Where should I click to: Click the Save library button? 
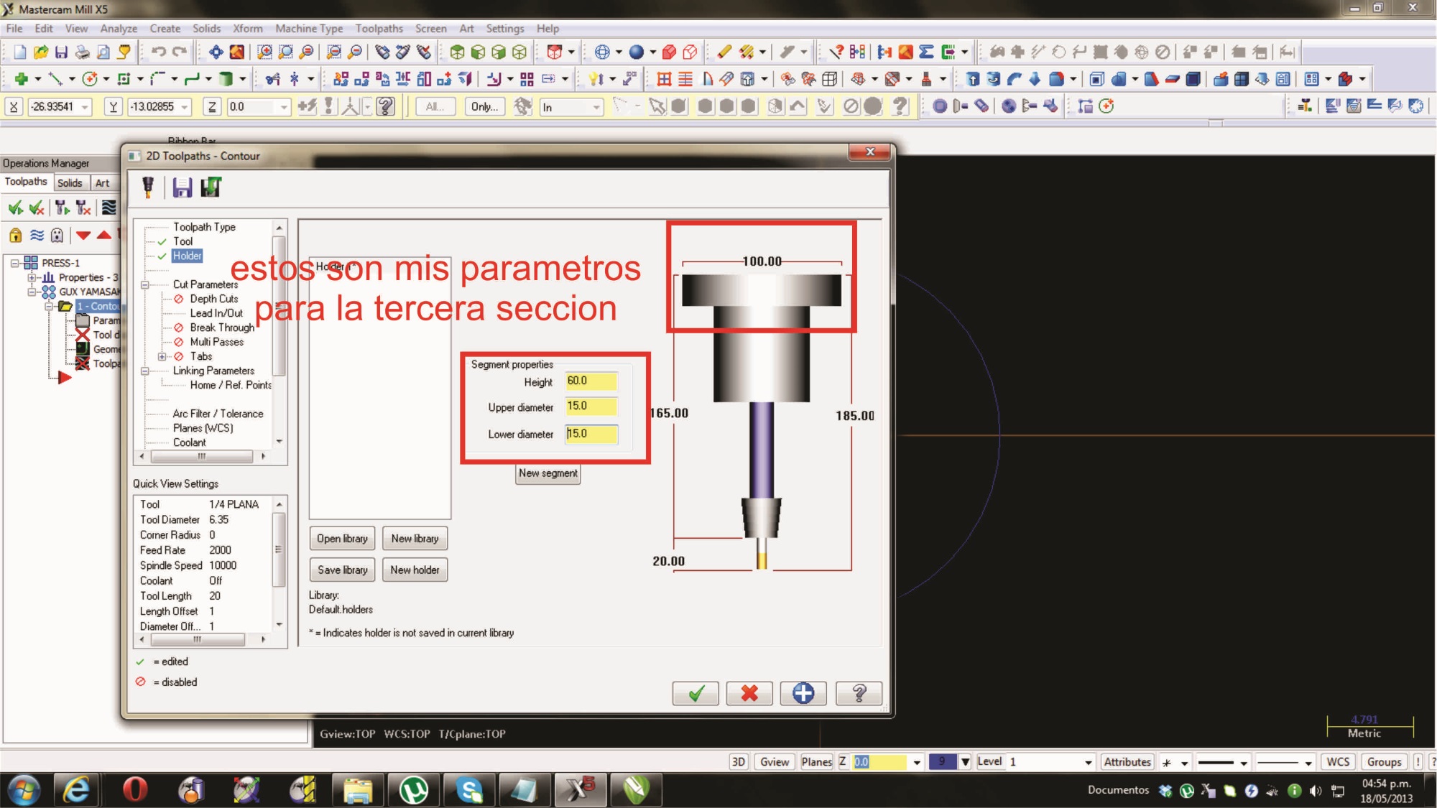point(342,570)
